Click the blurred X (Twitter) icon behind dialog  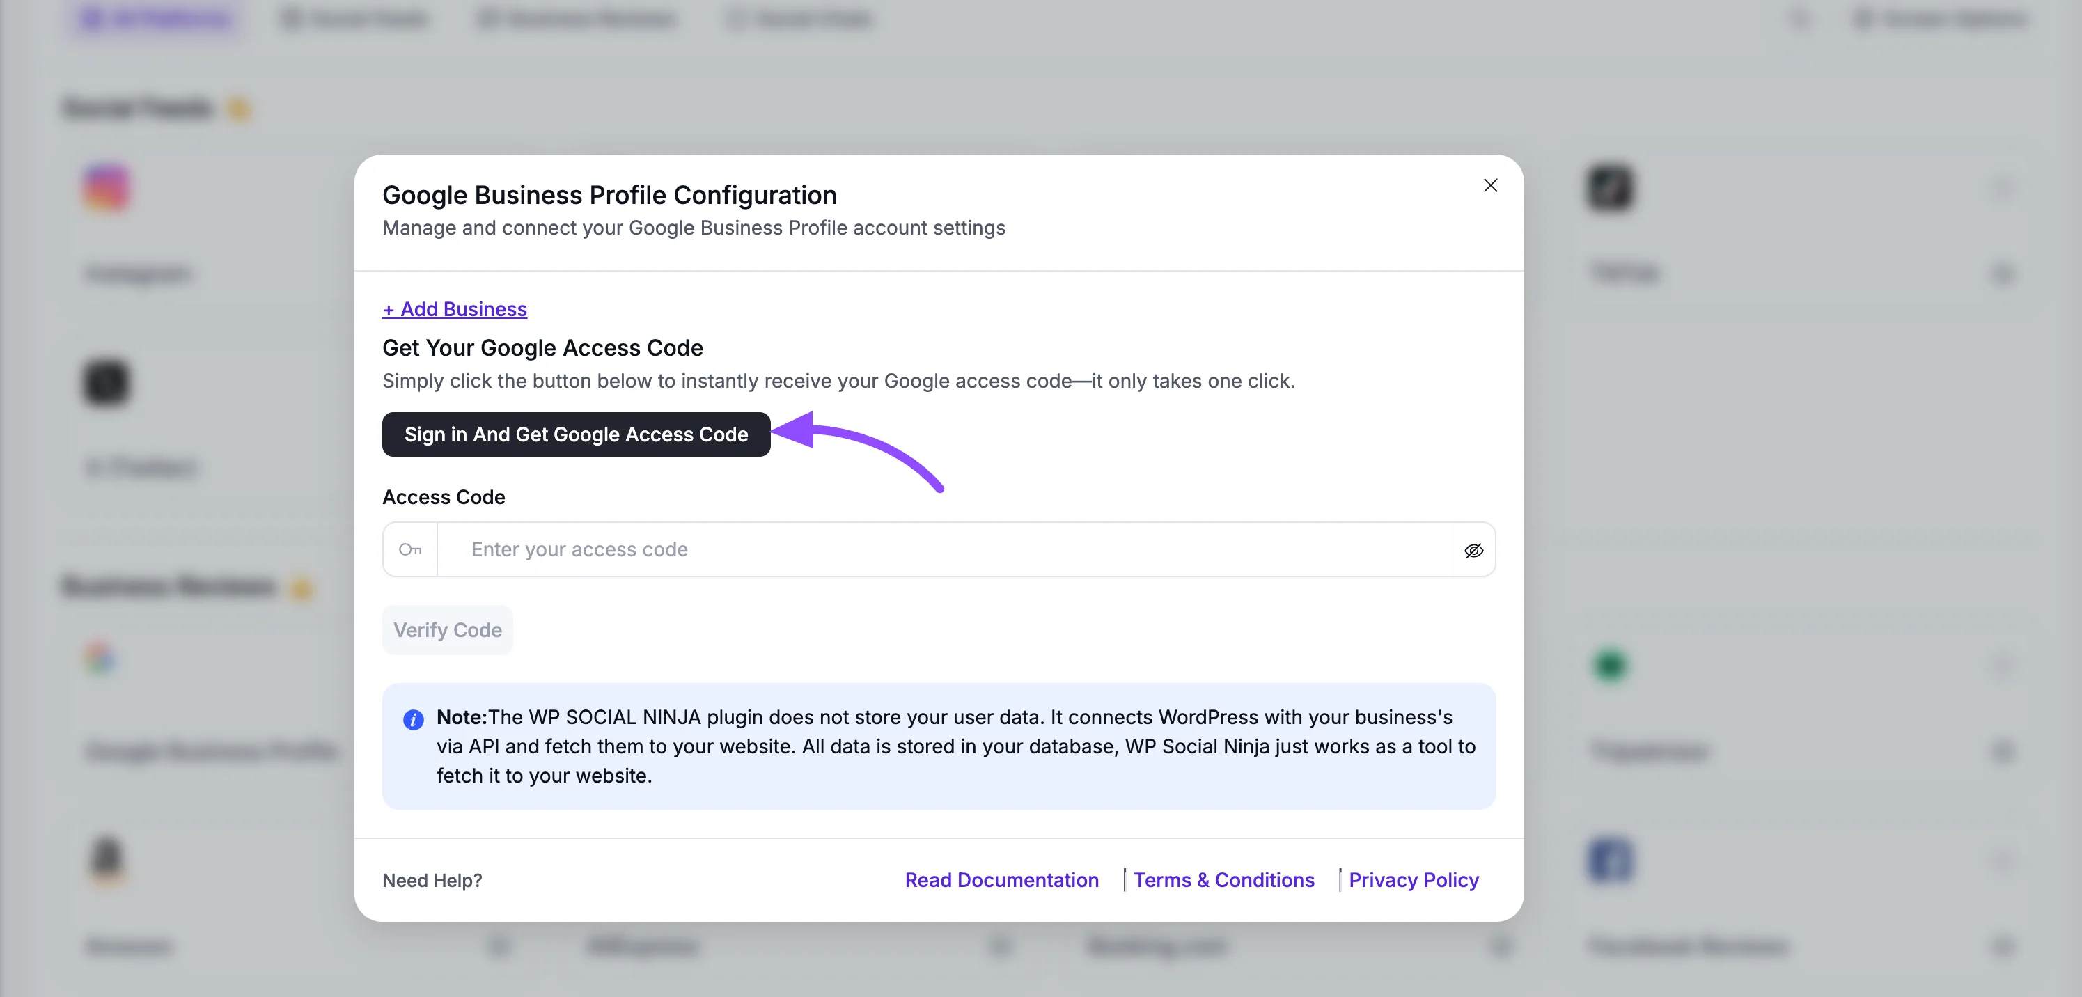click(x=106, y=382)
